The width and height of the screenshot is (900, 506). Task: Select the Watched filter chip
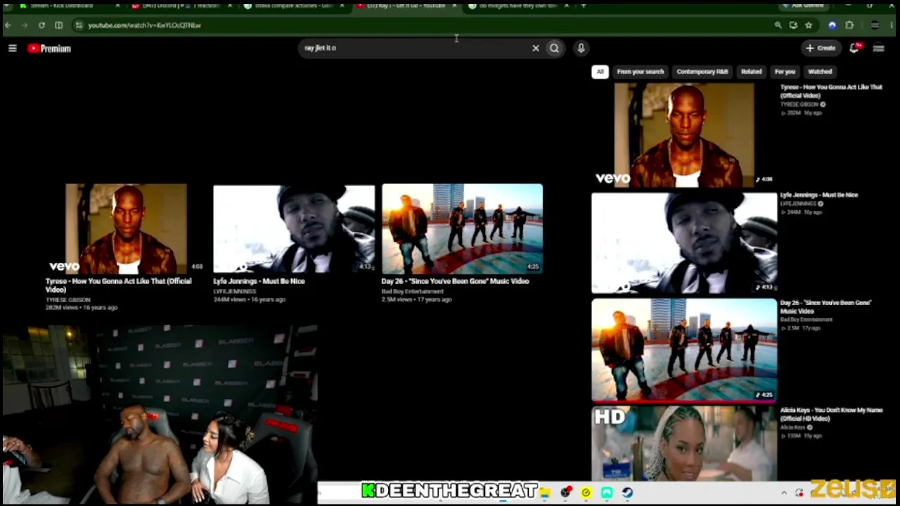click(820, 72)
